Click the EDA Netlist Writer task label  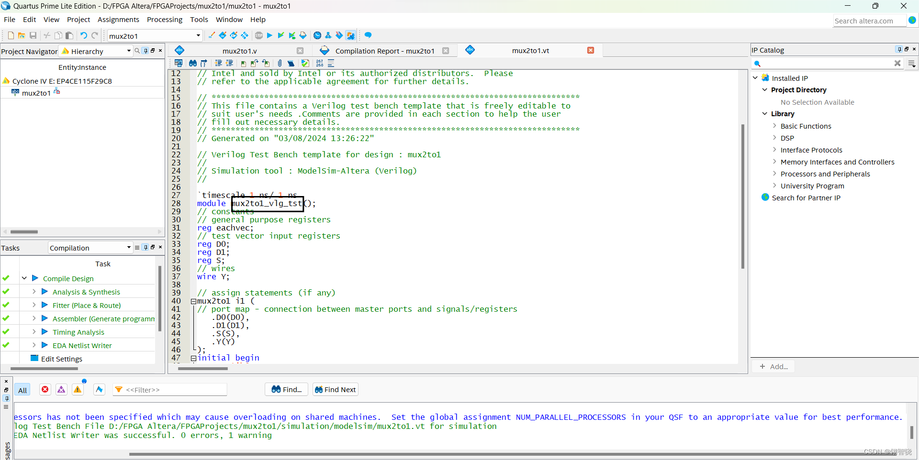[82, 345]
